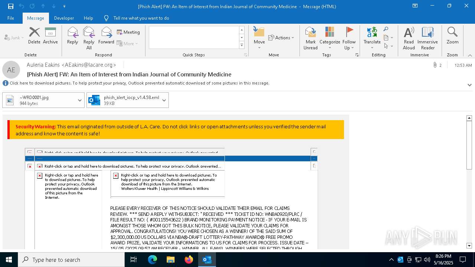Viewport: 475px width, 267px height.
Task: Click the message body scrollbar thumb
Action: click(x=469, y=145)
